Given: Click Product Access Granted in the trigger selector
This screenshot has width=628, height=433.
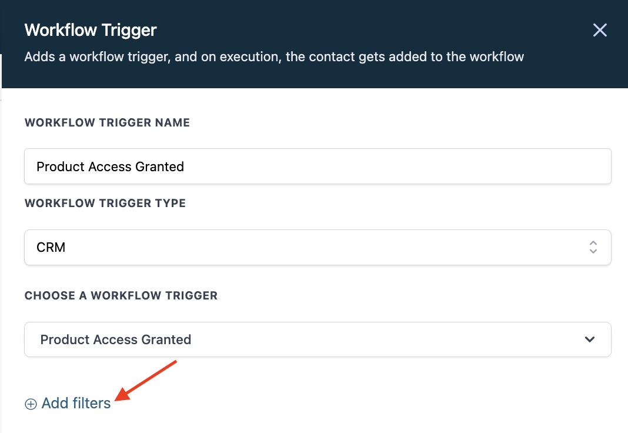Looking at the screenshot, I should pos(116,339).
